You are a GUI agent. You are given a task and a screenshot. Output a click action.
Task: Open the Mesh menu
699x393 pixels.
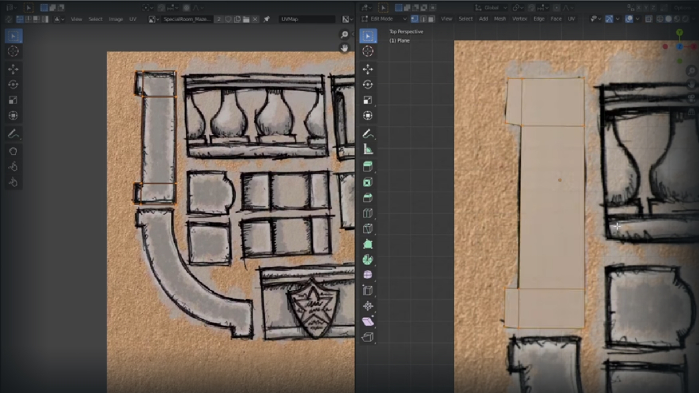[x=500, y=19]
